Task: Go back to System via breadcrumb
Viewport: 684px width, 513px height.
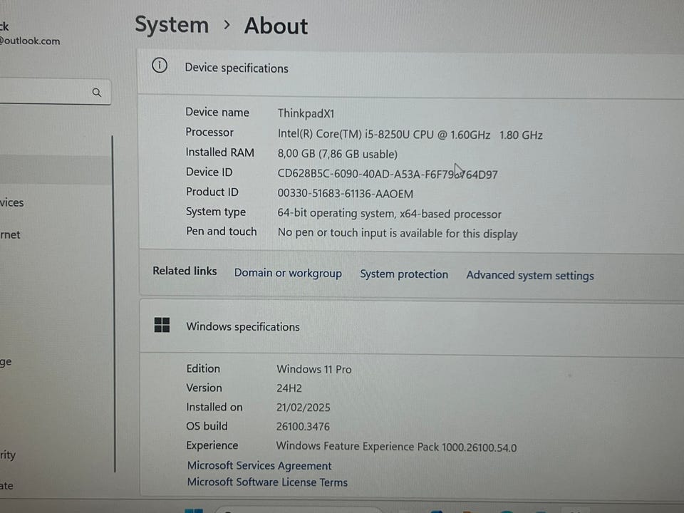Action: click(x=172, y=25)
